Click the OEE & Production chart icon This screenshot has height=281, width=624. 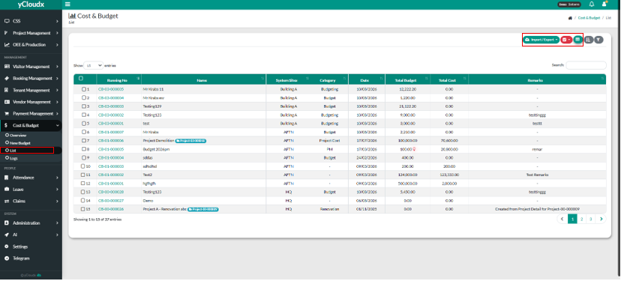tap(7, 45)
